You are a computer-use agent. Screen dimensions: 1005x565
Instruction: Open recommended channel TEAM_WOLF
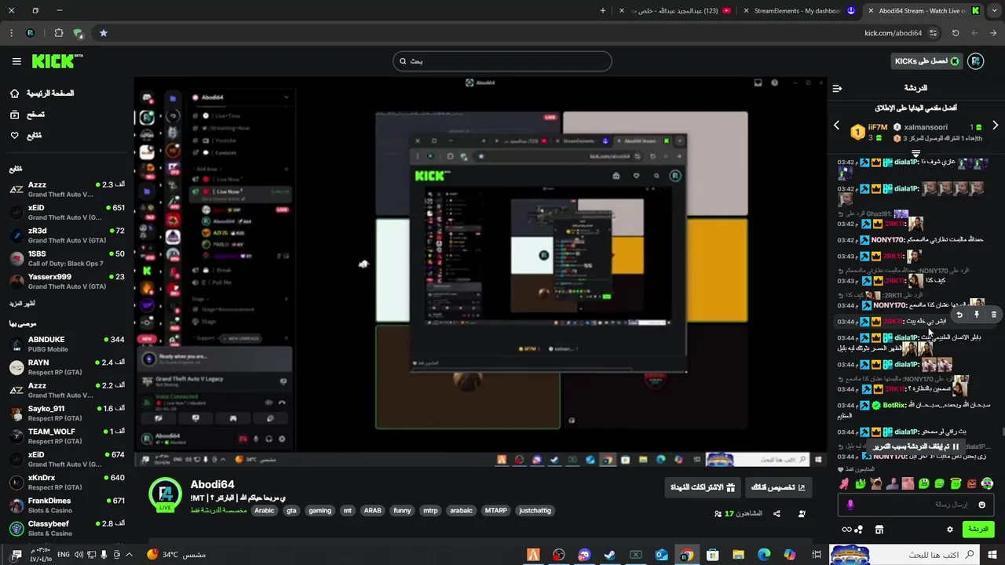[x=67, y=436]
